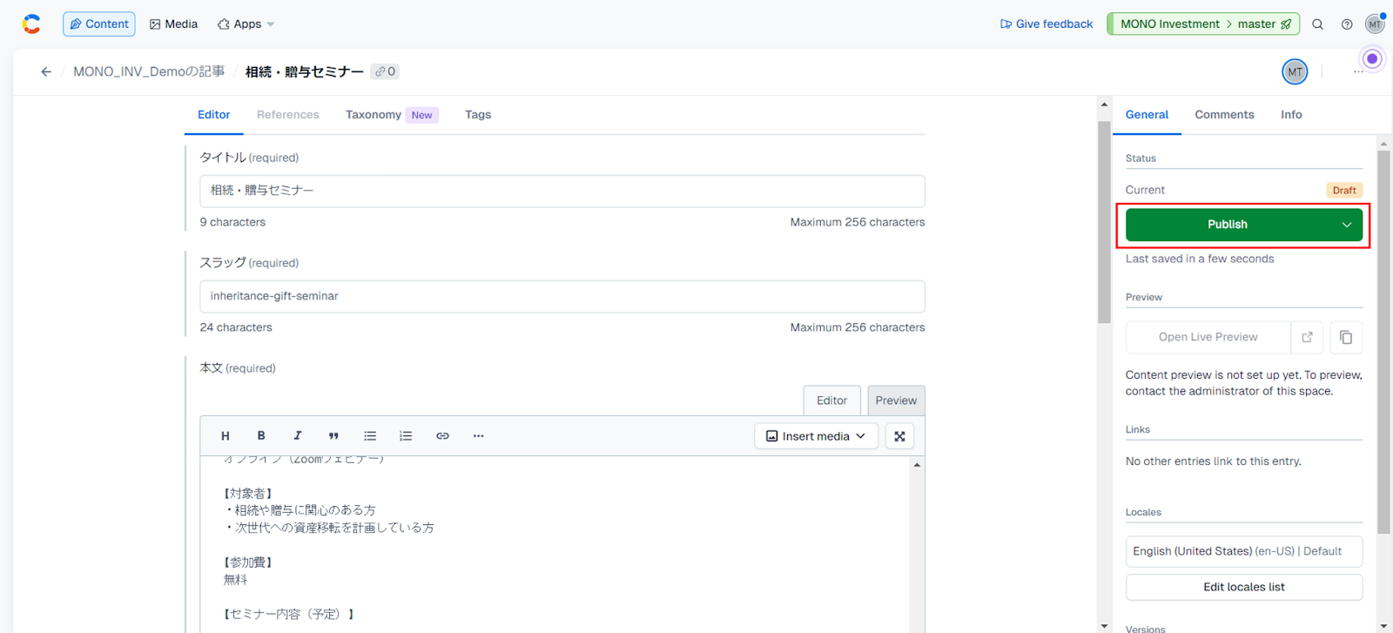Open the Insert media dropdown
Image resolution: width=1393 pixels, height=633 pixels.
[x=816, y=436]
